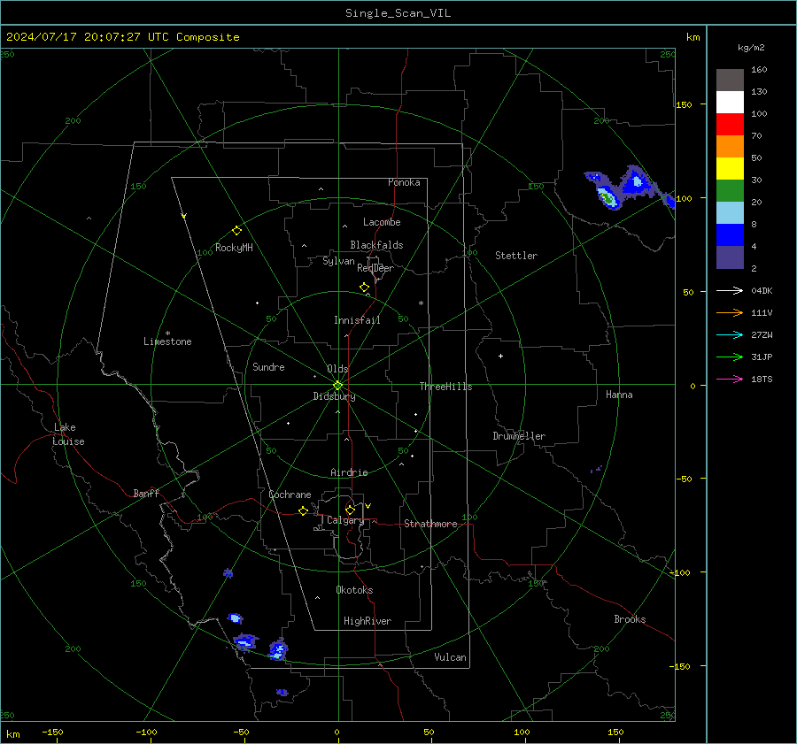Pick the gray 130-160 legend swatch
The width and height of the screenshot is (797, 744).
[730, 80]
